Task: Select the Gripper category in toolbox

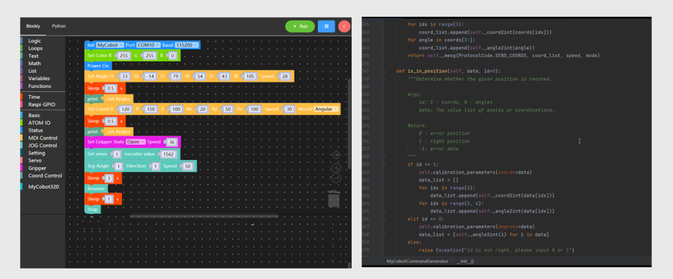Action: click(x=37, y=168)
